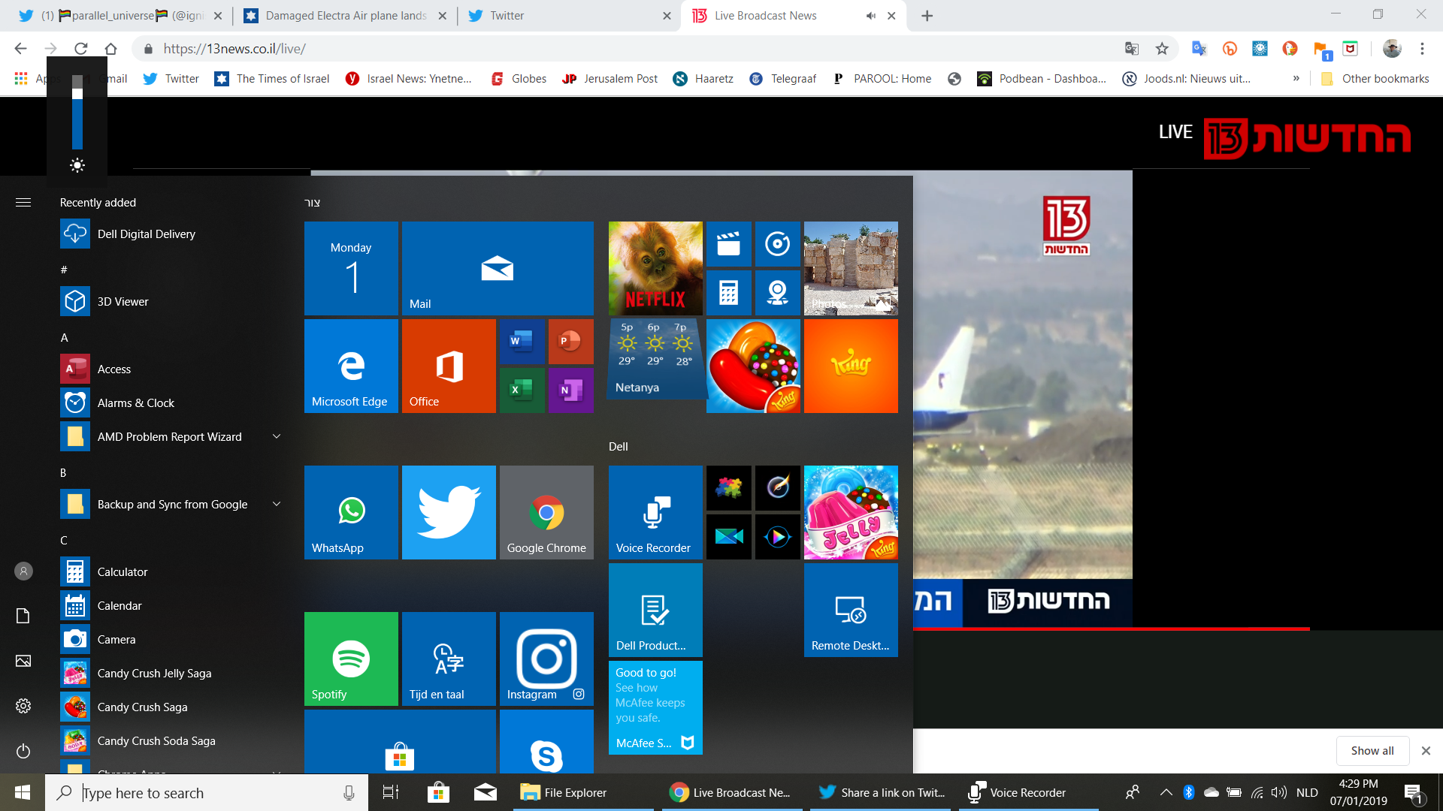
Task: Launch the Spotify tile
Action: 351,659
